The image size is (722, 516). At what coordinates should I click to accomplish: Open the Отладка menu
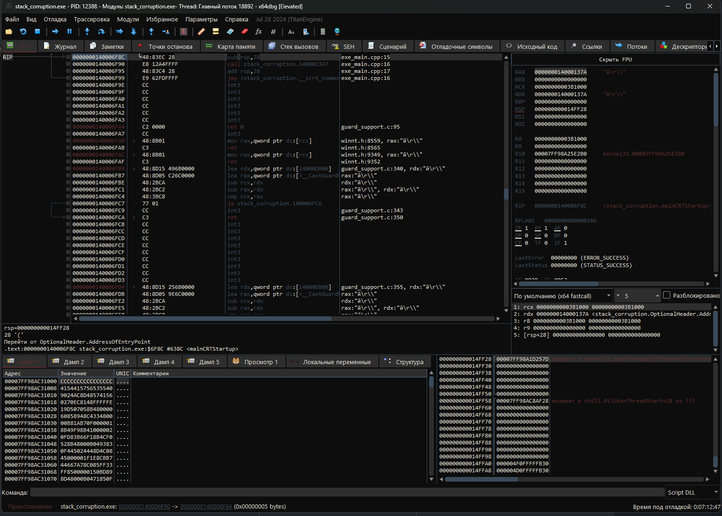[x=55, y=19]
